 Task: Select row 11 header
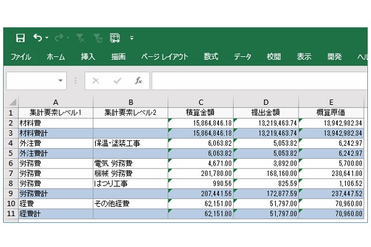click(x=11, y=214)
